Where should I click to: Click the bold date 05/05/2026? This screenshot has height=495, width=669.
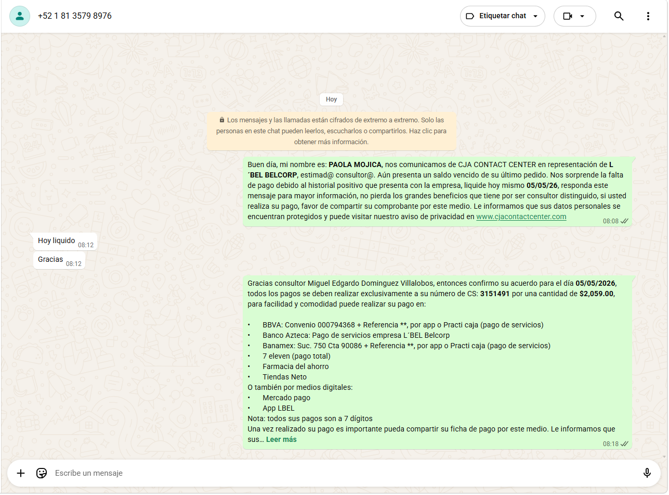595,283
